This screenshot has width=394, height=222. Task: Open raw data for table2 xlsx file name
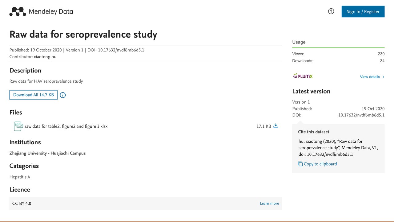(x=66, y=126)
